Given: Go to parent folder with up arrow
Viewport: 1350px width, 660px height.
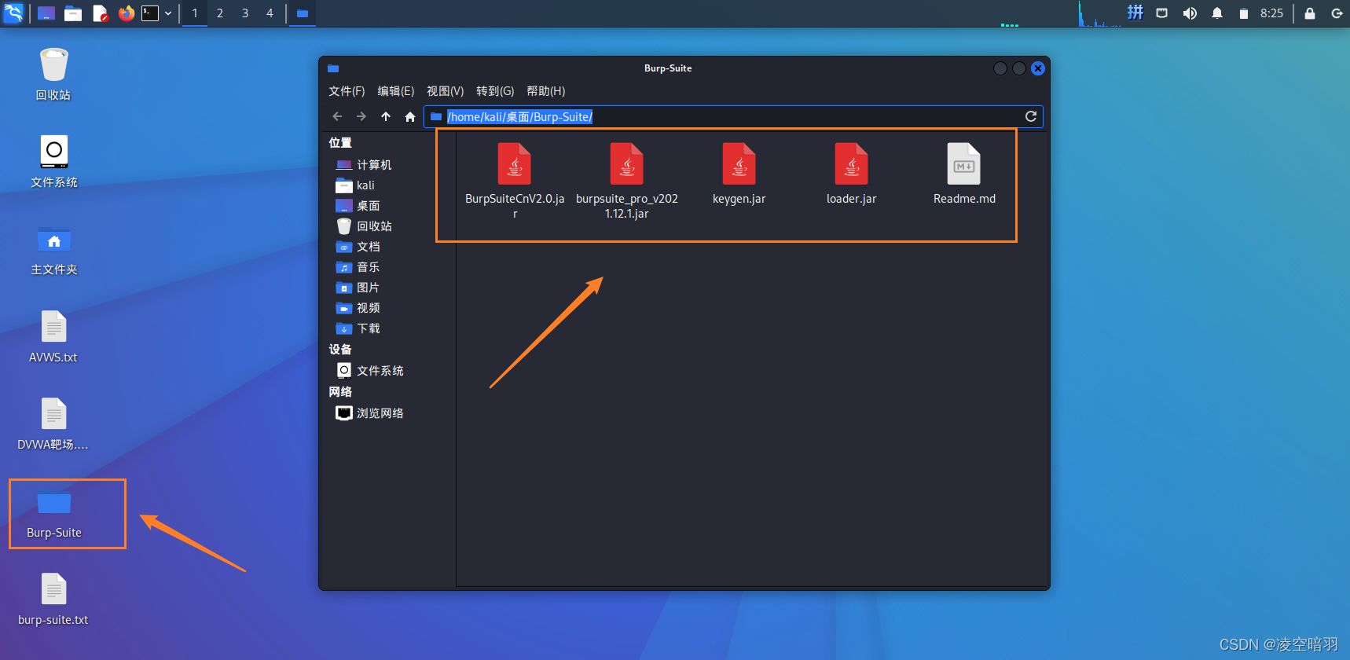Looking at the screenshot, I should coord(386,116).
